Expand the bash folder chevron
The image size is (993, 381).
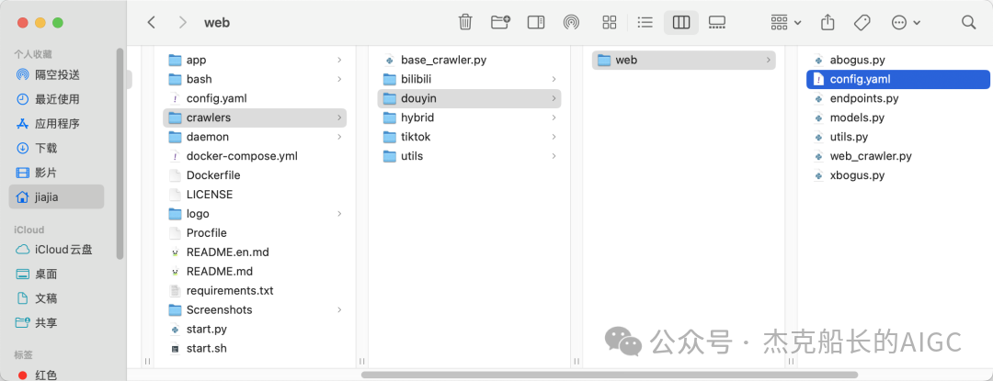pyautogui.click(x=339, y=79)
